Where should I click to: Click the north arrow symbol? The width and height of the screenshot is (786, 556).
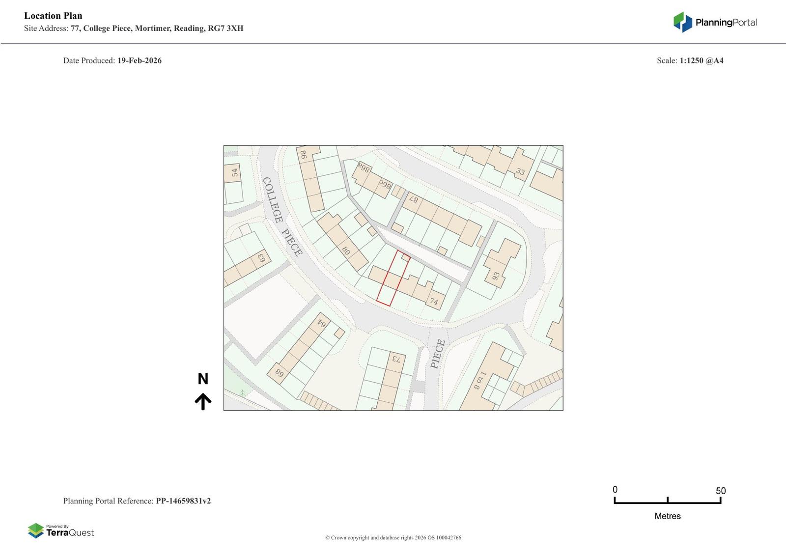pyautogui.click(x=203, y=401)
